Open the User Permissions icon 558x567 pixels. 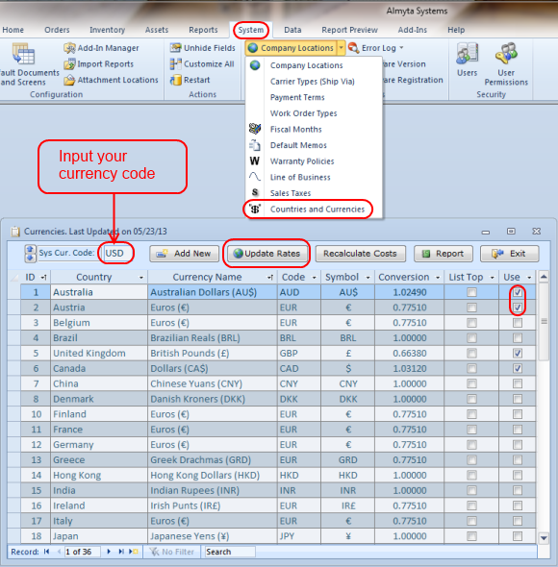click(x=506, y=54)
